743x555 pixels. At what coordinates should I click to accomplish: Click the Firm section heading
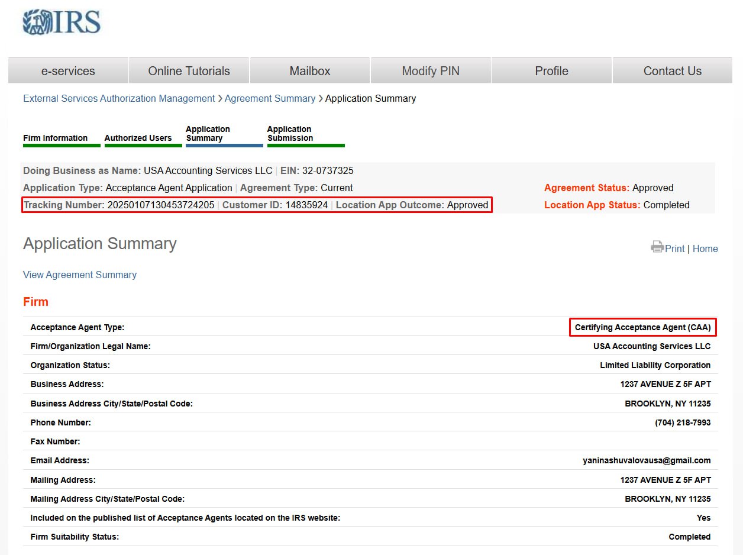[x=35, y=302]
